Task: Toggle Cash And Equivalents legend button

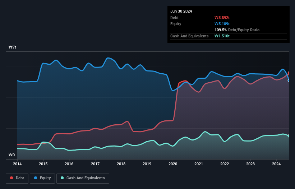Action: (83, 178)
